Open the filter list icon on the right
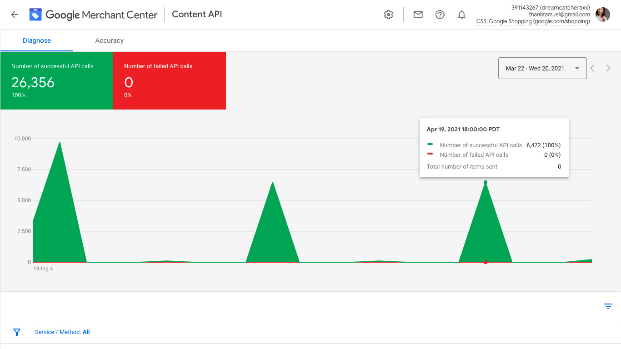621x349 pixels. tap(608, 306)
